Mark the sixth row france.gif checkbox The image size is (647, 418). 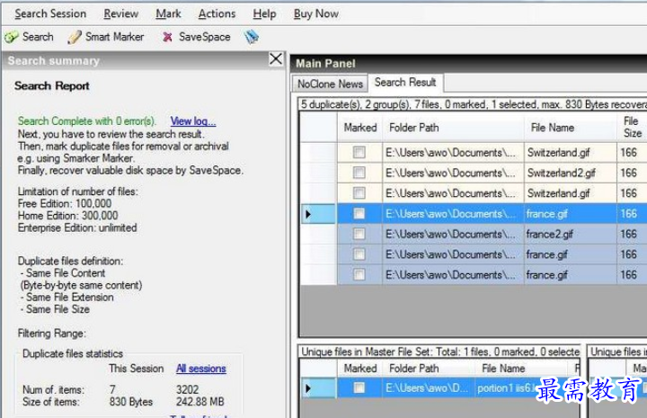(x=359, y=254)
